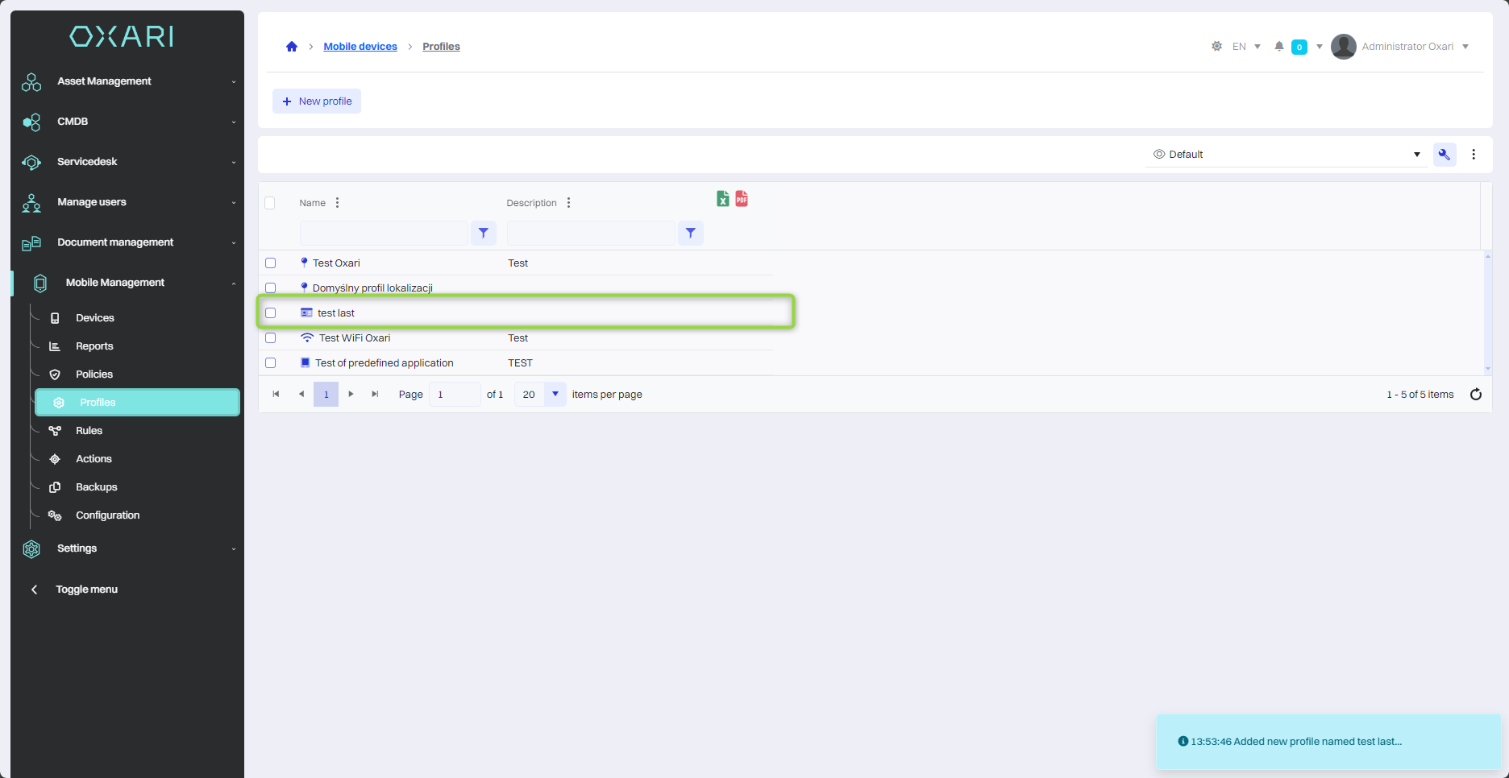The width and height of the screenshot is (1509, 778).
Task: Open the Name column options menu
Action: click(337, 203)
